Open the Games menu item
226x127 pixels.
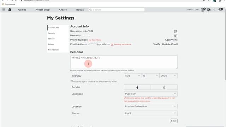(x=22, y=10)
